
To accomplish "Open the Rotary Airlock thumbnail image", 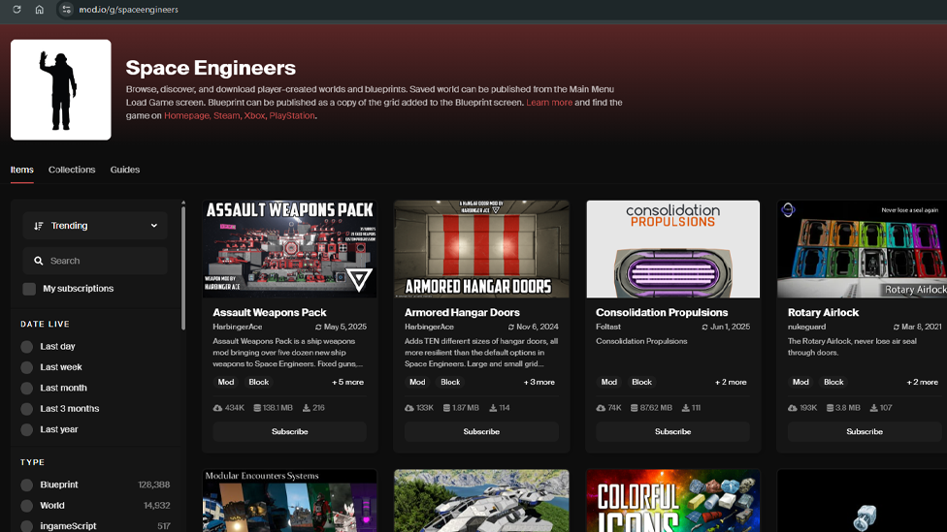I will pyautogui.click(x=862, y=249).
